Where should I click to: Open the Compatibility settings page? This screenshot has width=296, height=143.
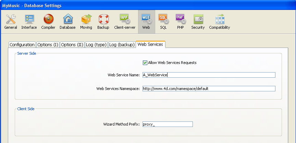[220, 22]
